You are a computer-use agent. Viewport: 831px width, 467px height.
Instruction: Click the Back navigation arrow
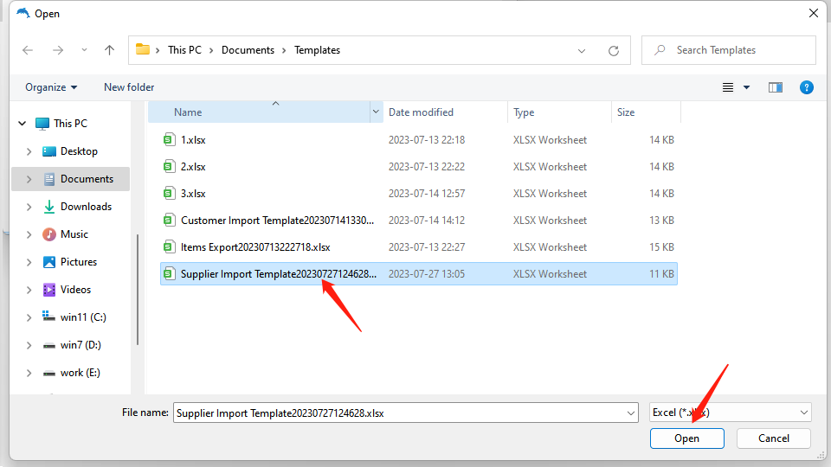pyautogui.click(x=28, y=50)
